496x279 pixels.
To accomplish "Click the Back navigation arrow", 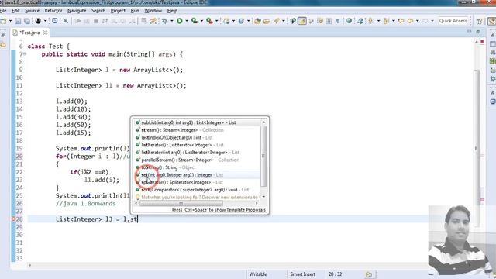I will (x=410, y=21).
